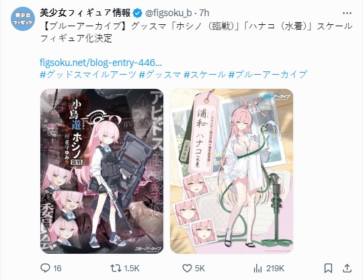The width and height of the screenshot is (363, 280).
Task: Click hashtag #スケール
Action: [204, 75]
